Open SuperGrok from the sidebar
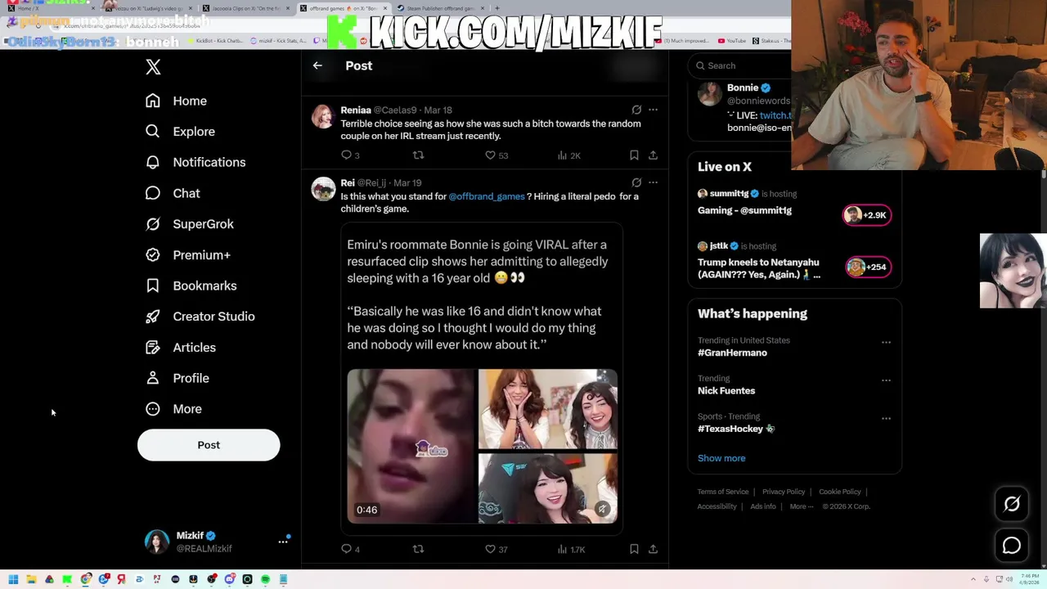The image size is (1047, 589). (189, 224)
